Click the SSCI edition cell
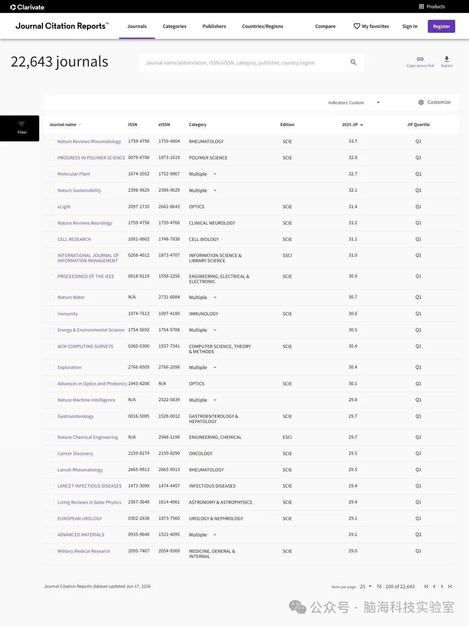The height and width of the screenshot is (626, 469). [287, 255]
